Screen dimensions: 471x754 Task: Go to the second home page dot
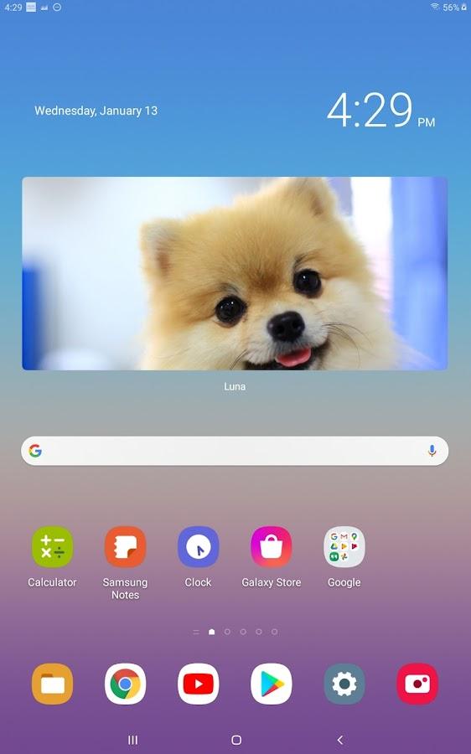pyautogui.click(x=227, y=632)
